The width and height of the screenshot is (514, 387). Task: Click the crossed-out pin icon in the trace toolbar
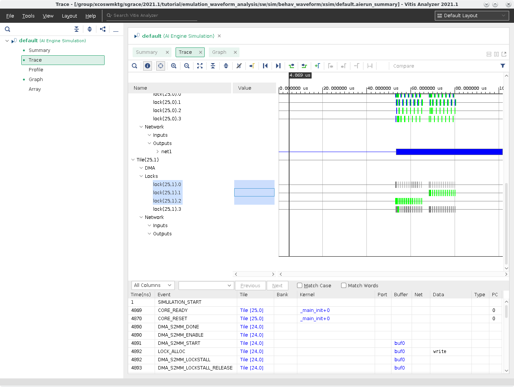(x=239, y=66)
